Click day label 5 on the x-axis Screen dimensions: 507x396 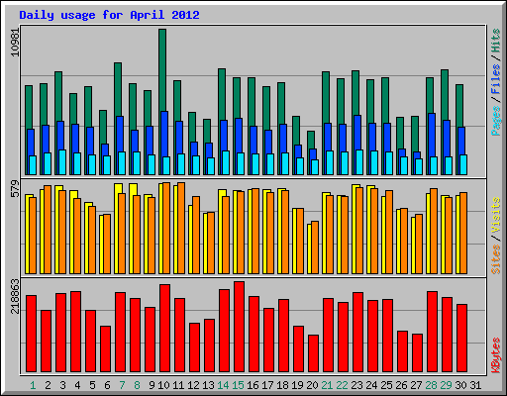(x=92, y=385)
